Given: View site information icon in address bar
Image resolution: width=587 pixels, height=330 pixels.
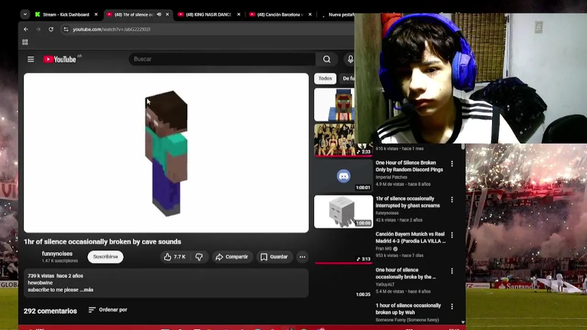Looking at the screenshot, I should (66, 29).
